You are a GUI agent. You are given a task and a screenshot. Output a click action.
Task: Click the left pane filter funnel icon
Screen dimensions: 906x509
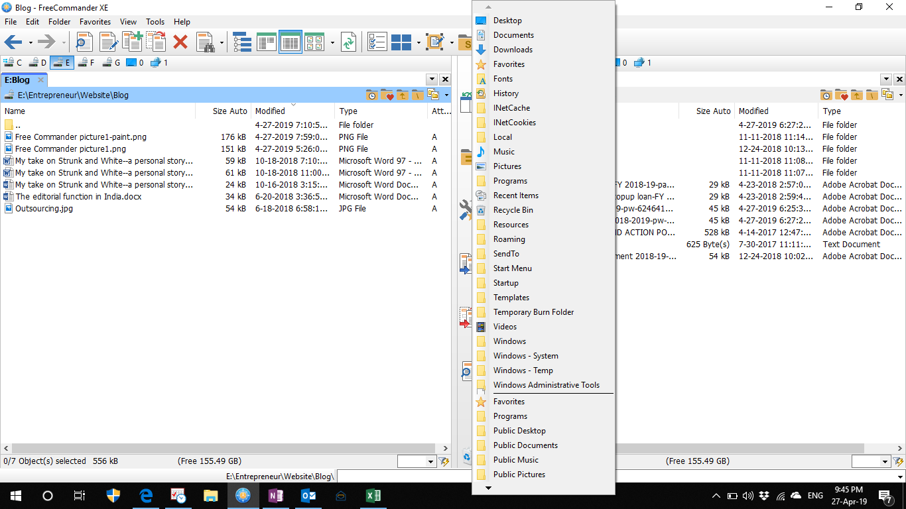(x=444, y=461)
